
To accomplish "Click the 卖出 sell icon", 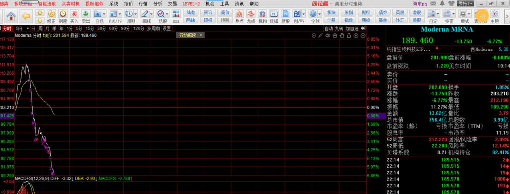I will tap(86, 14).
